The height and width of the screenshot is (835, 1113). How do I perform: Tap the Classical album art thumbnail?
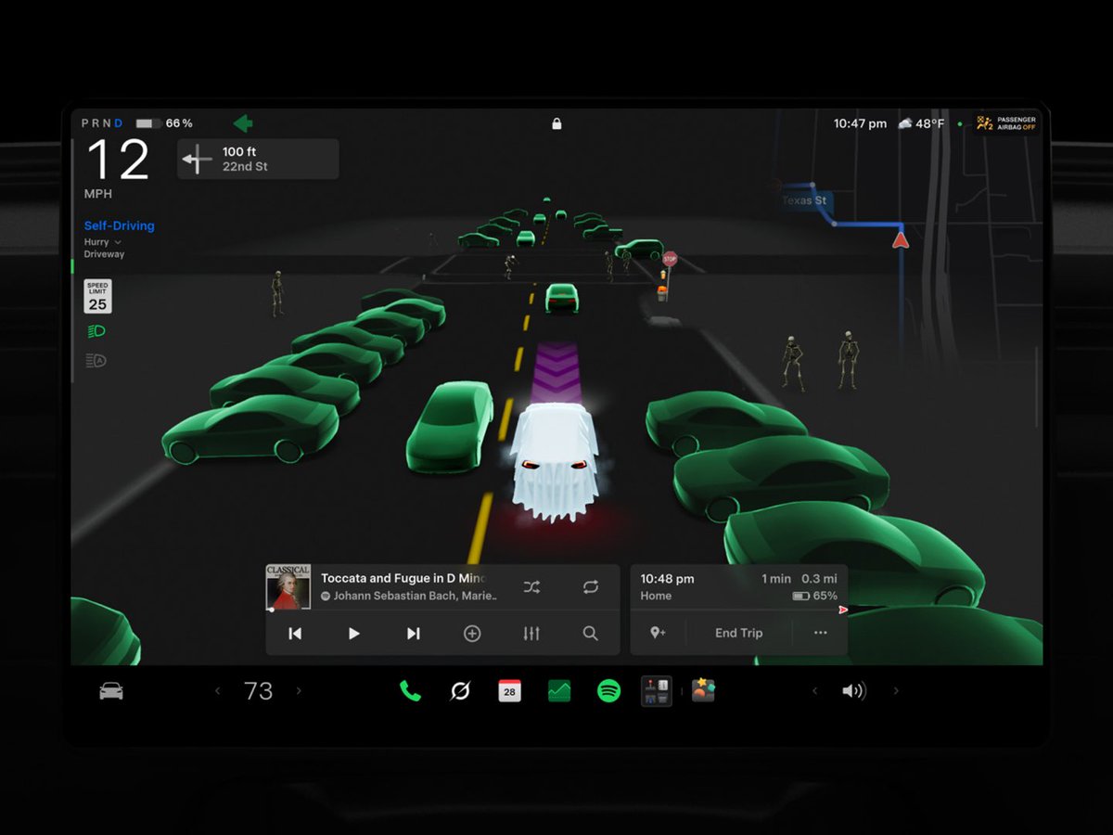[288, 586]
